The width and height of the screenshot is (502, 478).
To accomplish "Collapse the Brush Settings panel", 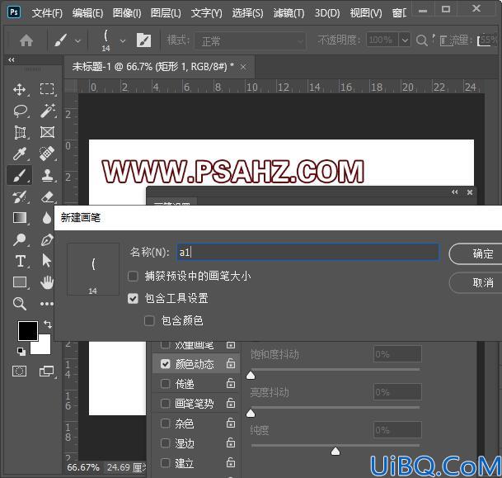I will click(455, 192).
